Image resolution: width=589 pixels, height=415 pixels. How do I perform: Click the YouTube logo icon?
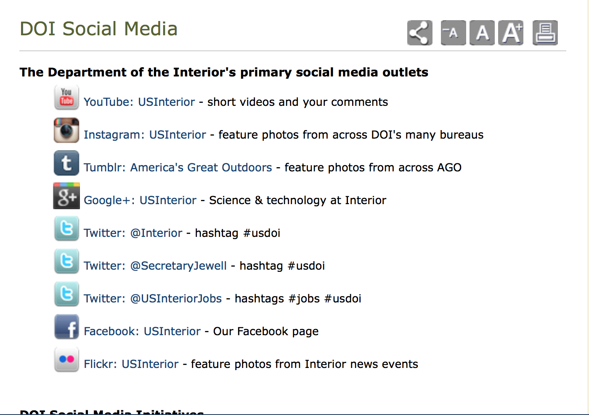(66, 97)
